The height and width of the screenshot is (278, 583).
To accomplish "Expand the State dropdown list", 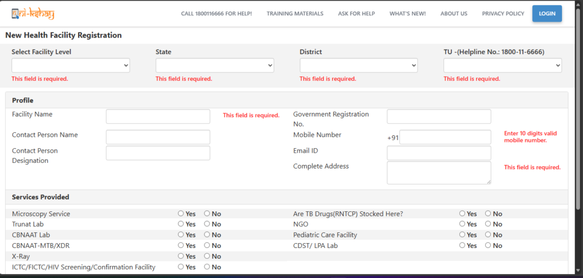I will pyautogui.click(x=215, y=66).
